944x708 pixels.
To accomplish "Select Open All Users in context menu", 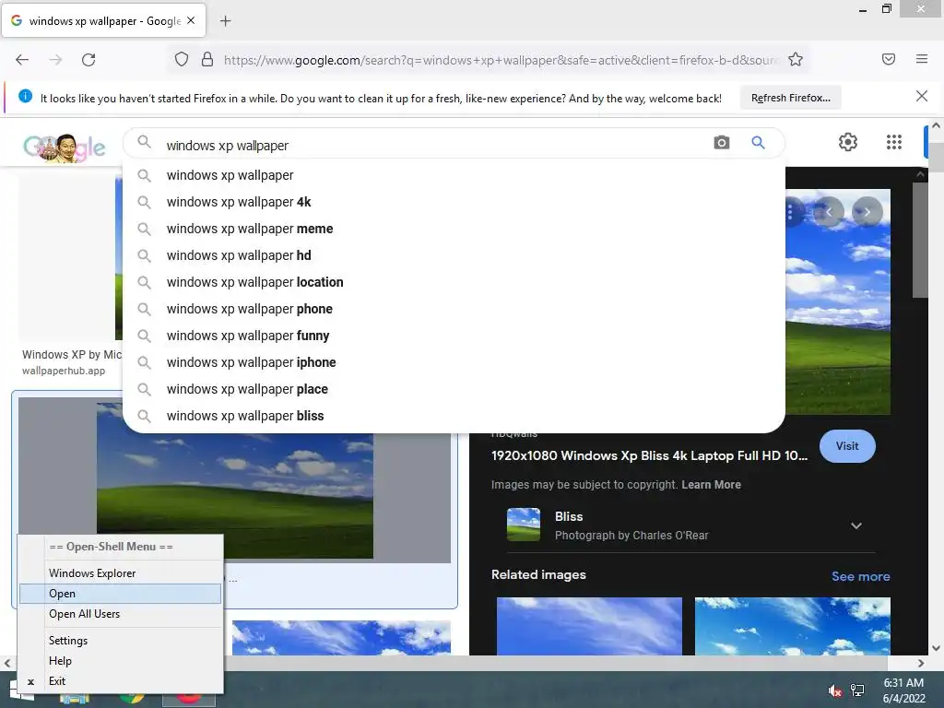I will (121, 614).
